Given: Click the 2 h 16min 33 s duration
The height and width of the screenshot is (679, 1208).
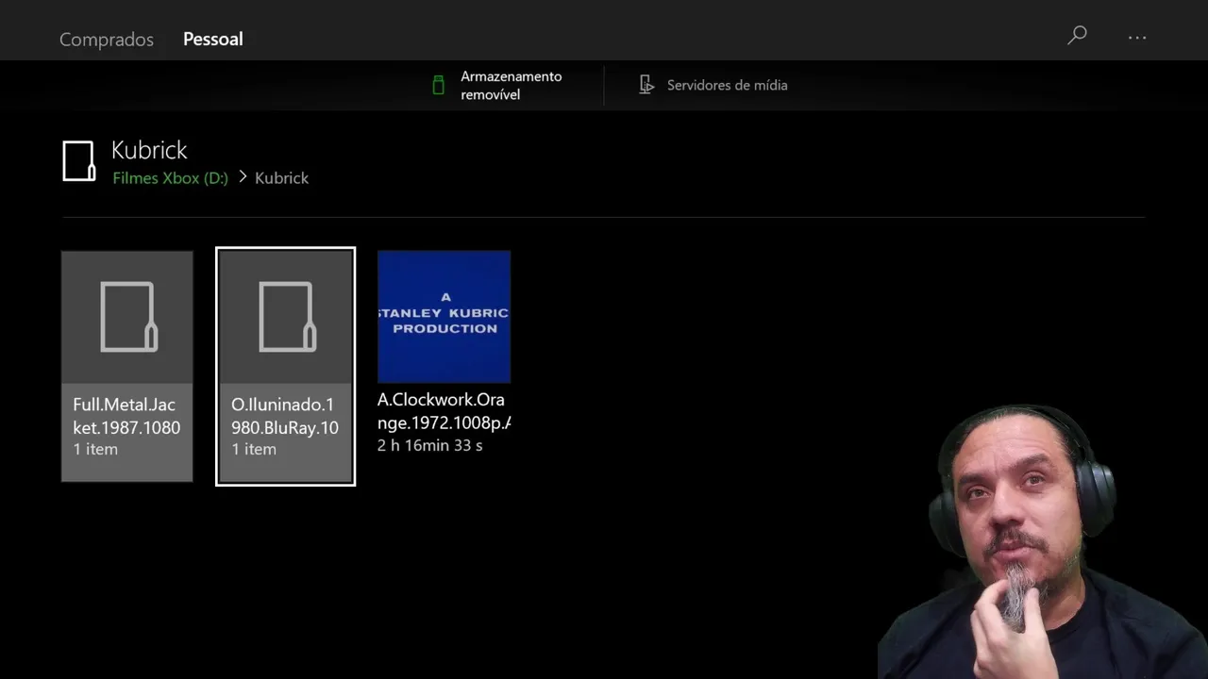Looking at the screenshot, I should coord(429,445).
